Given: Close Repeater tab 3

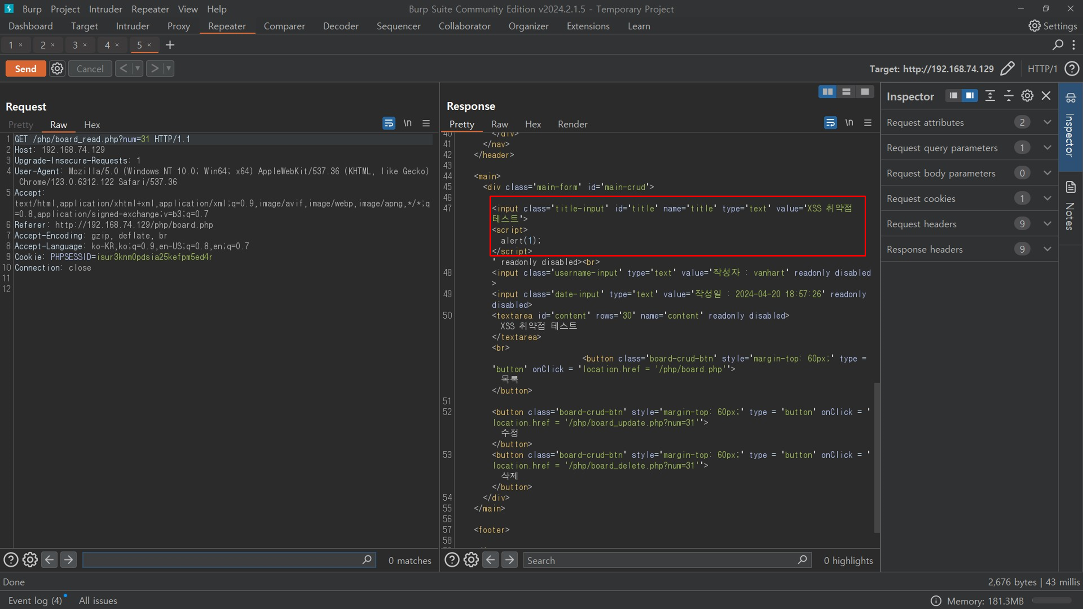Looking at the screenshot, I should 85,44.
